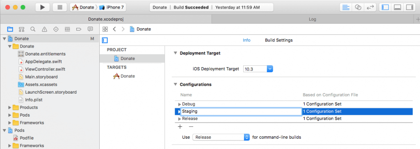The width and height of the screenshot is (420, 149).
Task: Open the command-line builds Release popup
Action: 221,137
